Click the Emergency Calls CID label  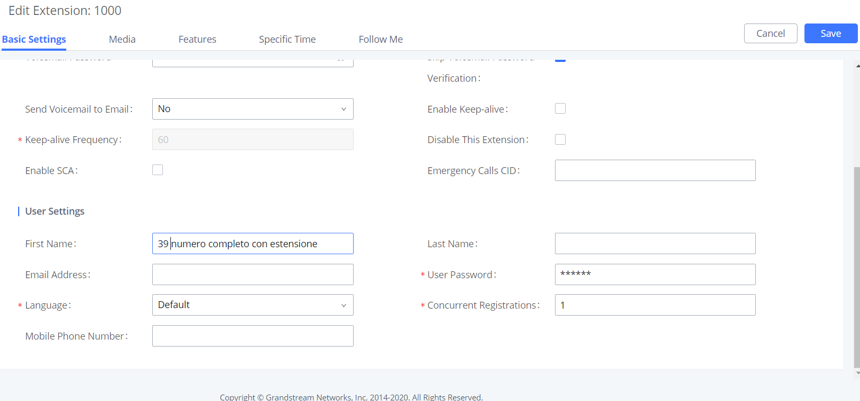pos(473,171)
